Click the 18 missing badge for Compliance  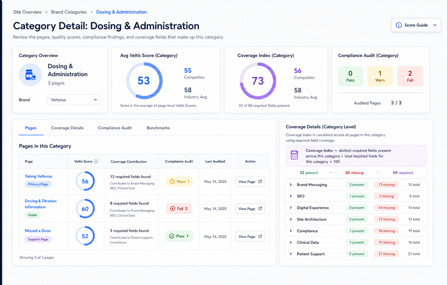(x=387, y=231)
